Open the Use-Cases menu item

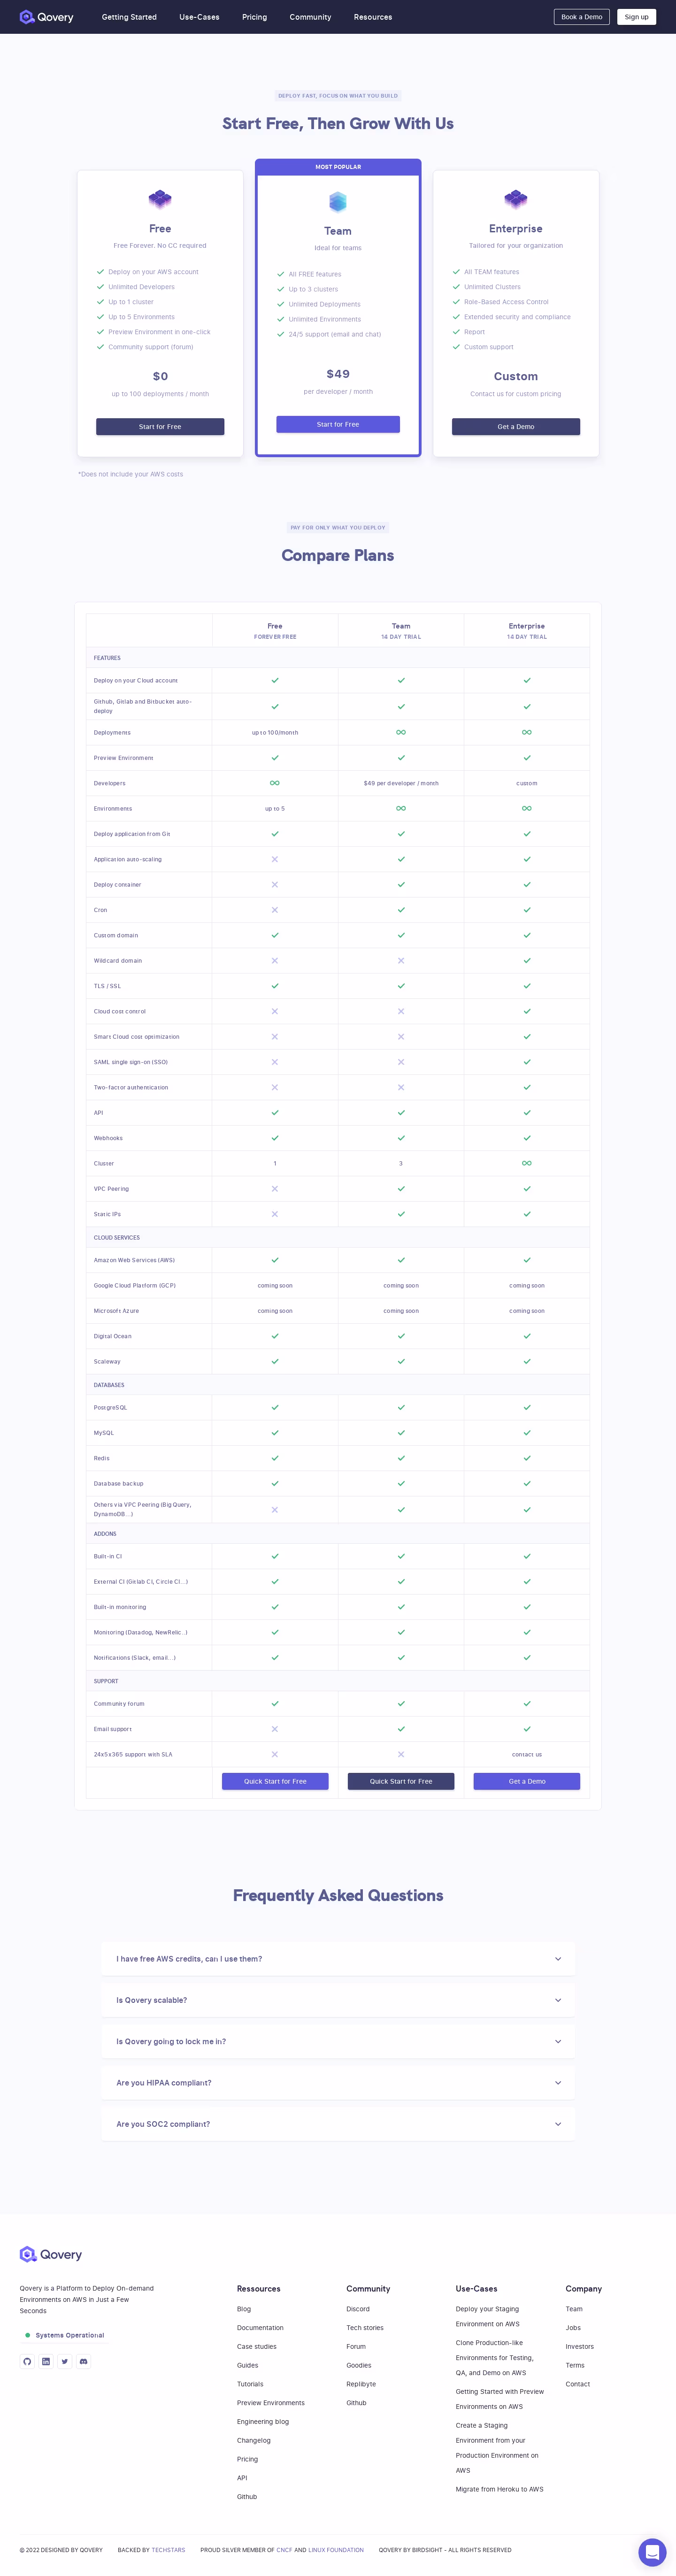click(199, 17)
